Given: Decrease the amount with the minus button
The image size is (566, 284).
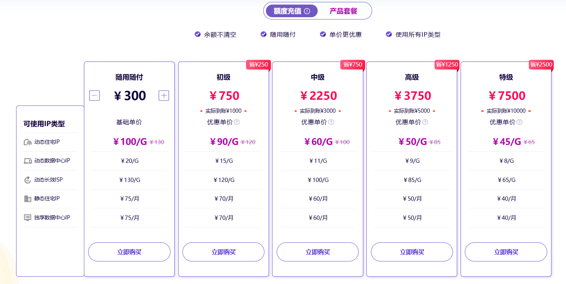Looking at the screenshot, I should point(95,96).
